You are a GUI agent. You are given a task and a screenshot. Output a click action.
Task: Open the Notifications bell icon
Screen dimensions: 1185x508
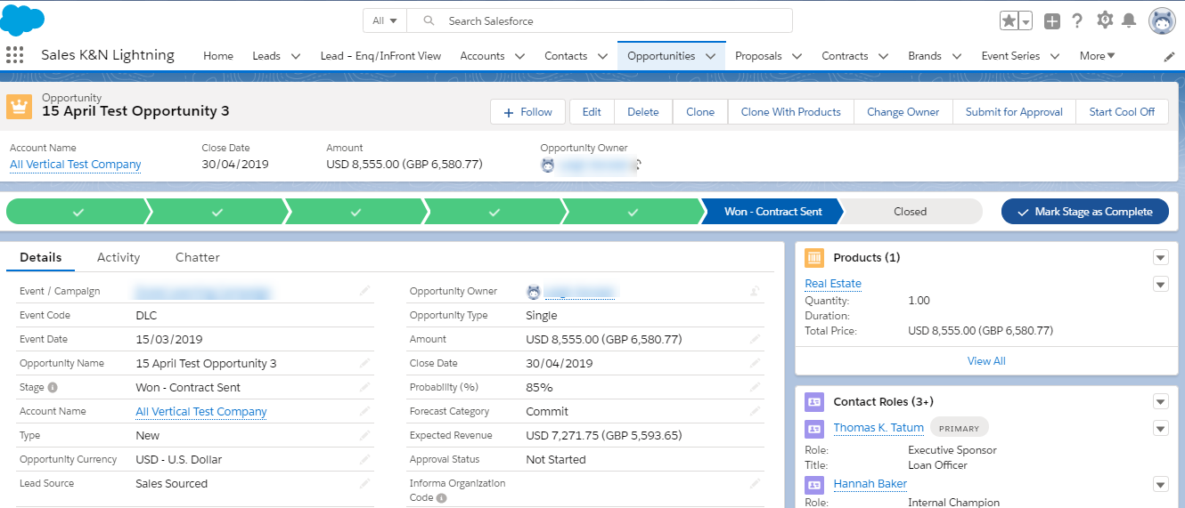point(1129,20)
